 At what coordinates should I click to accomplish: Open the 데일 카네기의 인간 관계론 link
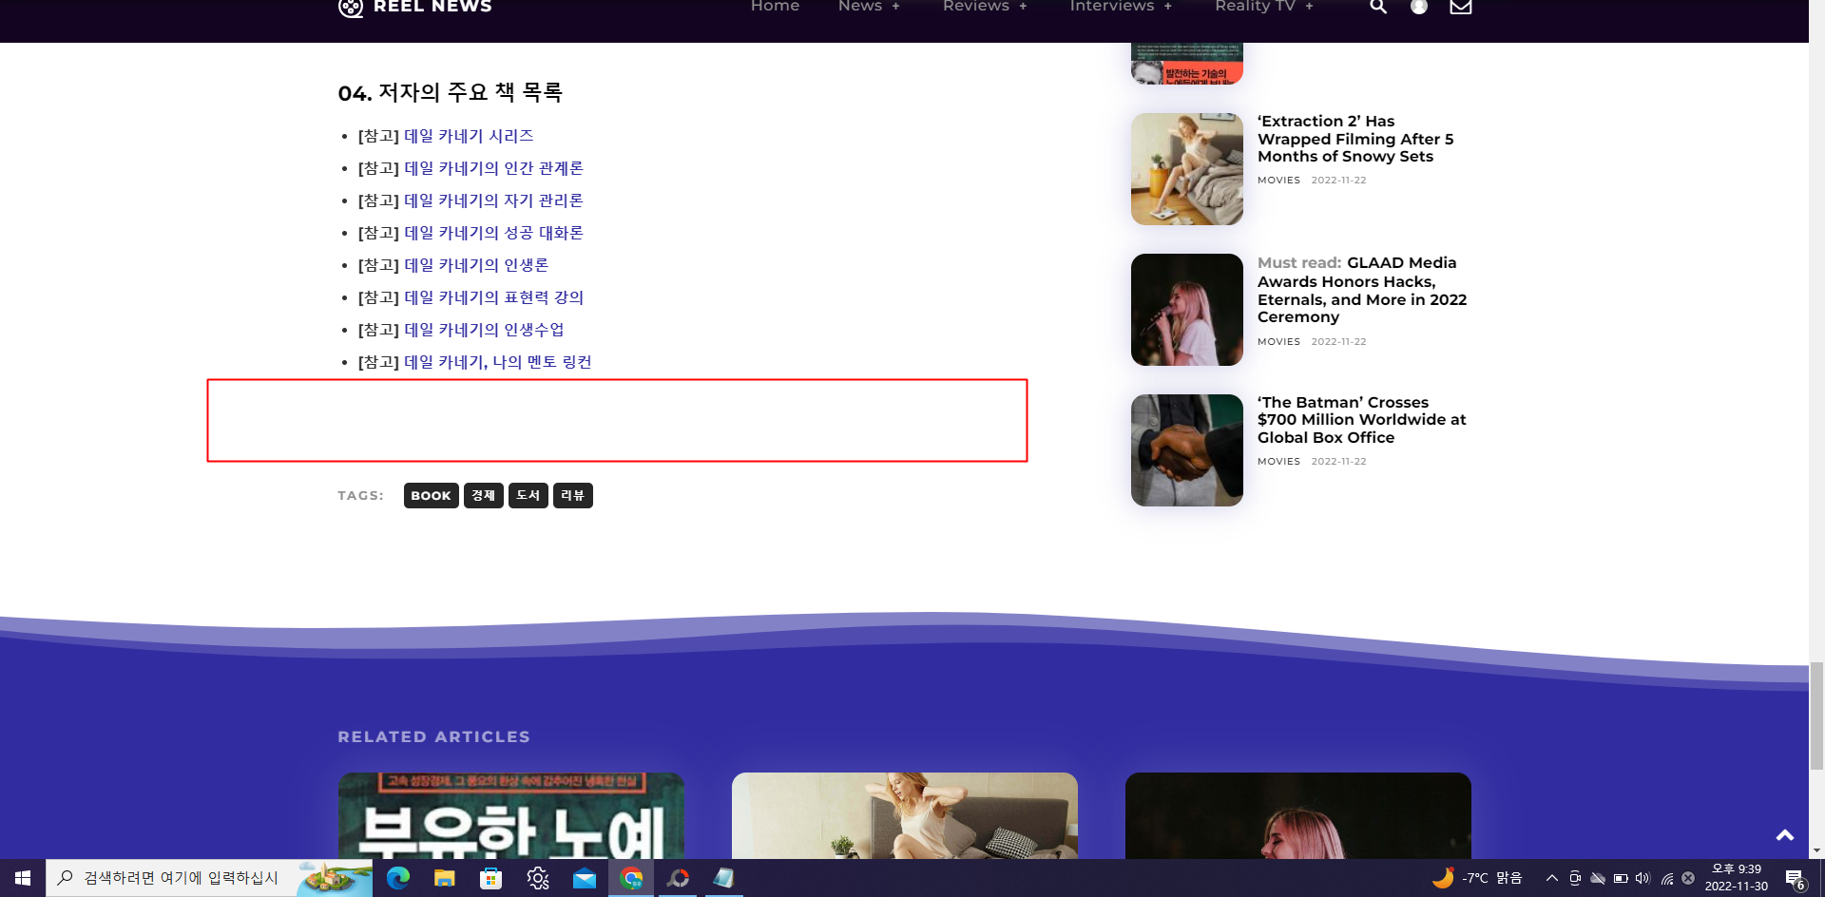click(493, 168)
